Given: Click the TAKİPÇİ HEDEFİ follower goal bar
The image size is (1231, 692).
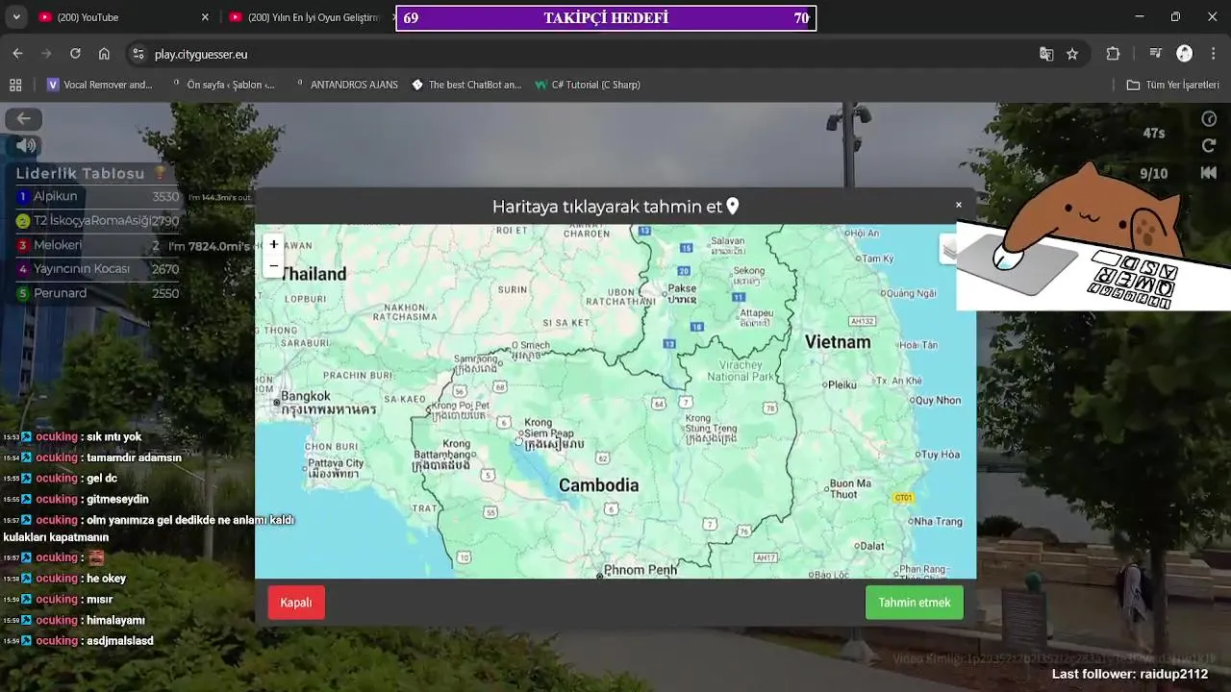Looking at the screenshot, I should 606,17.
